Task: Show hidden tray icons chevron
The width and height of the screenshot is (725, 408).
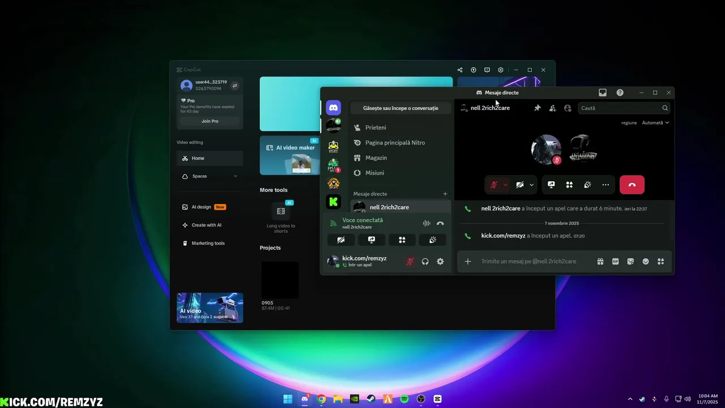Action: tap(630, 399)
